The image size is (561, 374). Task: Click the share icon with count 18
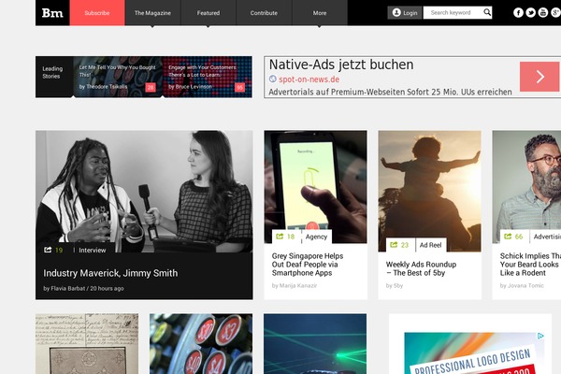coord(280,237)
